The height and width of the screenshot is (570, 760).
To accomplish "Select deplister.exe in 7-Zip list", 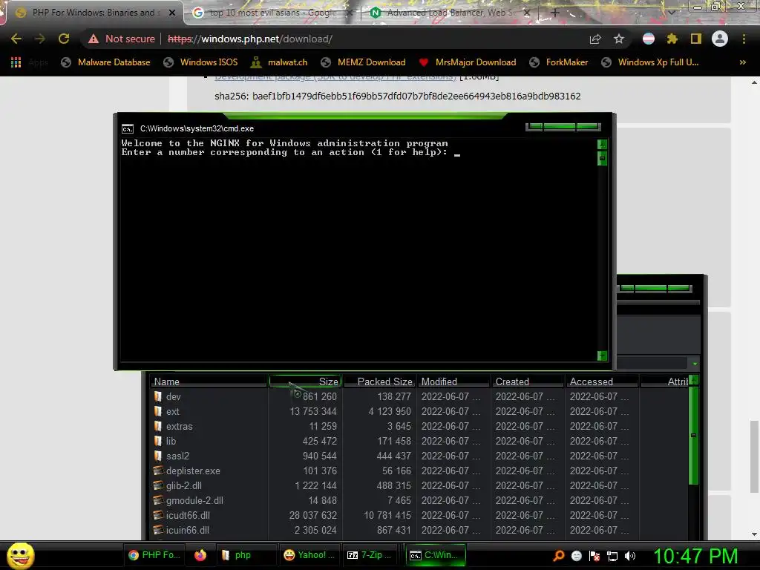I will coord(193,471).
